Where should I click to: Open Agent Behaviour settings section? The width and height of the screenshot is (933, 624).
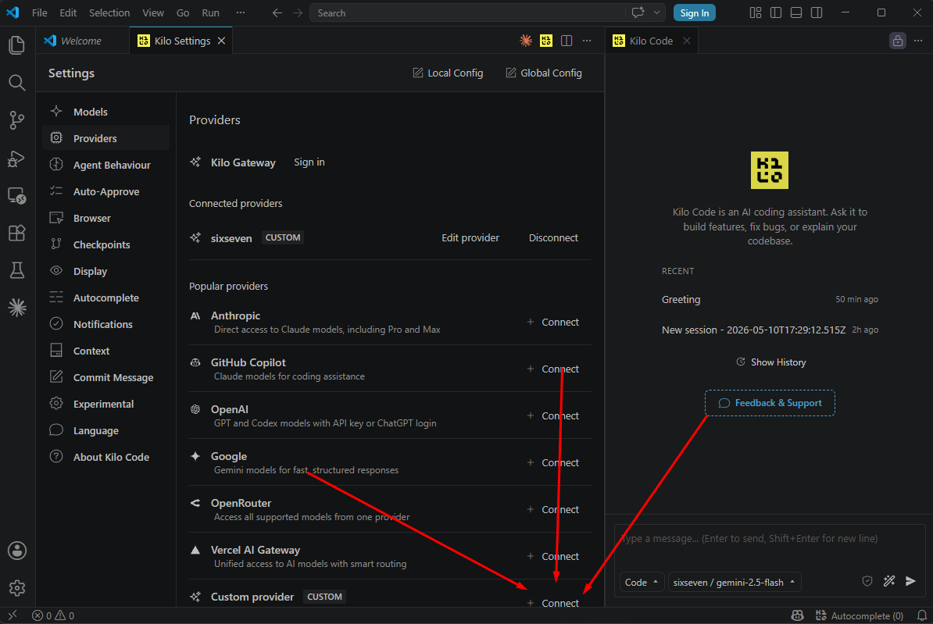pyautogui.click(x=112, y=165)
